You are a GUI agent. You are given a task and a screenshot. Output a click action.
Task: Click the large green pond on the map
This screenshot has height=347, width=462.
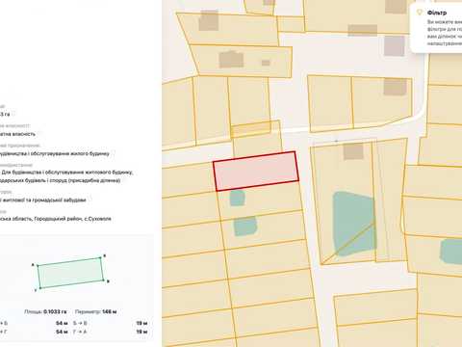click(353, 224)
